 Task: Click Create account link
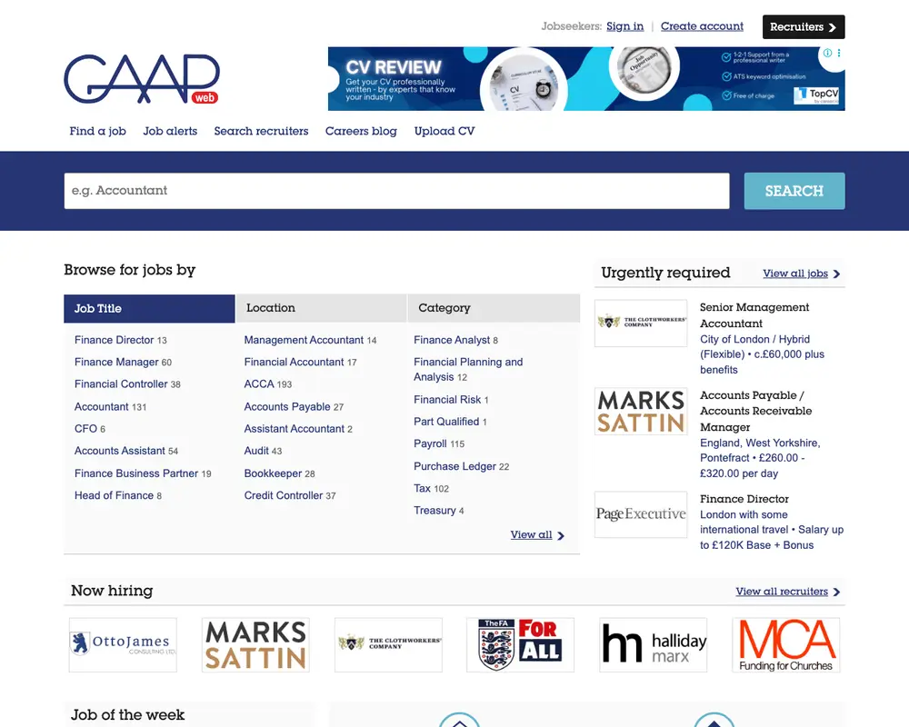point(702,26)
